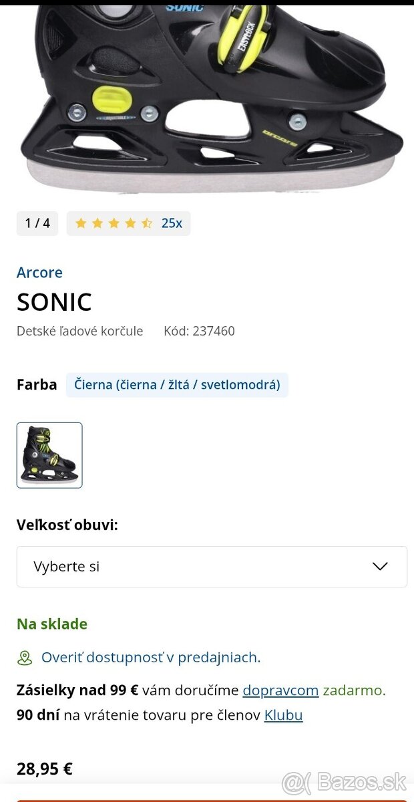Click the map pin availability icon

[x=25, y=658]
